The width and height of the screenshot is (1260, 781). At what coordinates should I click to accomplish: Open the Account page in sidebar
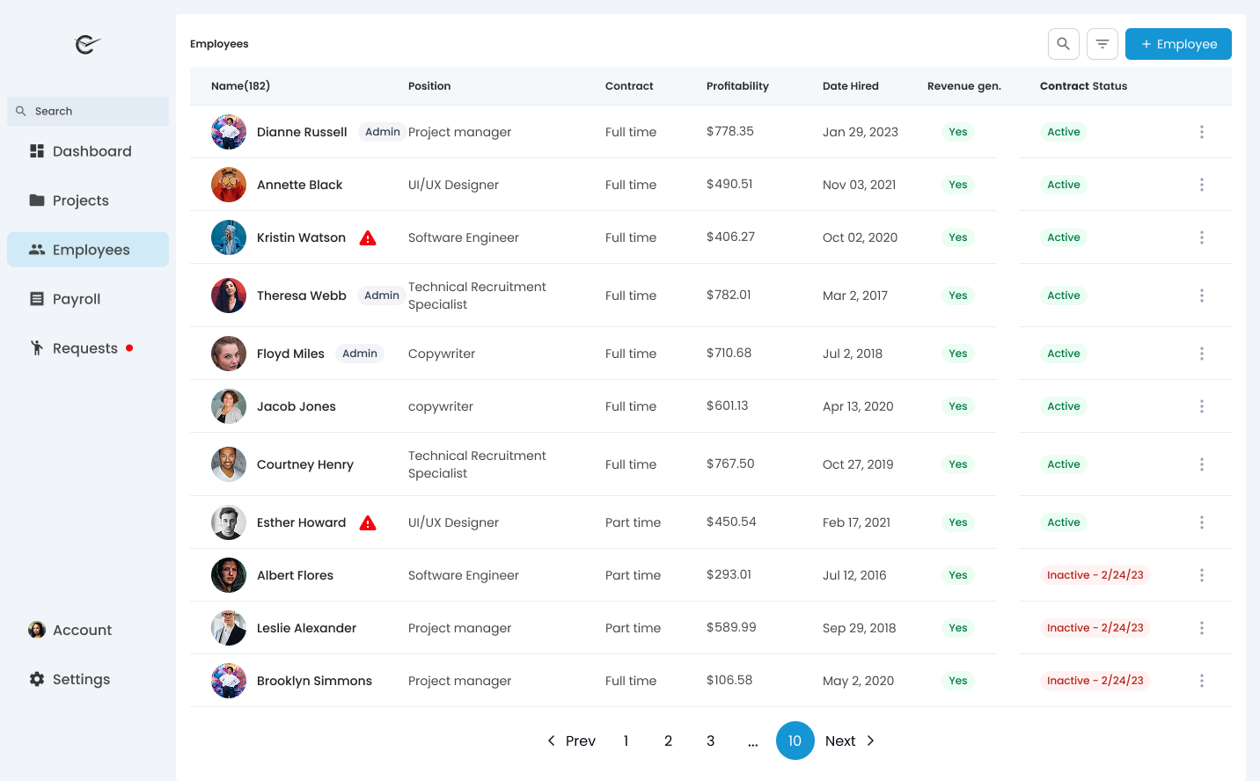(x=82, y=630)
